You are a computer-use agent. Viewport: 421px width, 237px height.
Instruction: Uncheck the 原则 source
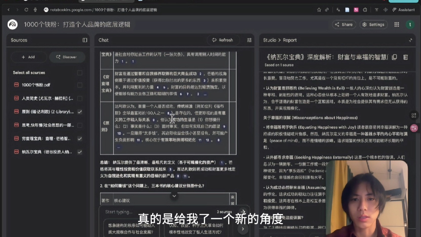pyautogui.click(x=80, y=112)
